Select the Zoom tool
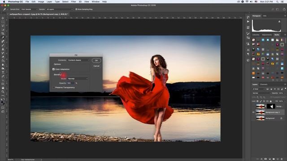Viewport: 287px width, 161px height. pyautogui.click(x=3, y=92)
